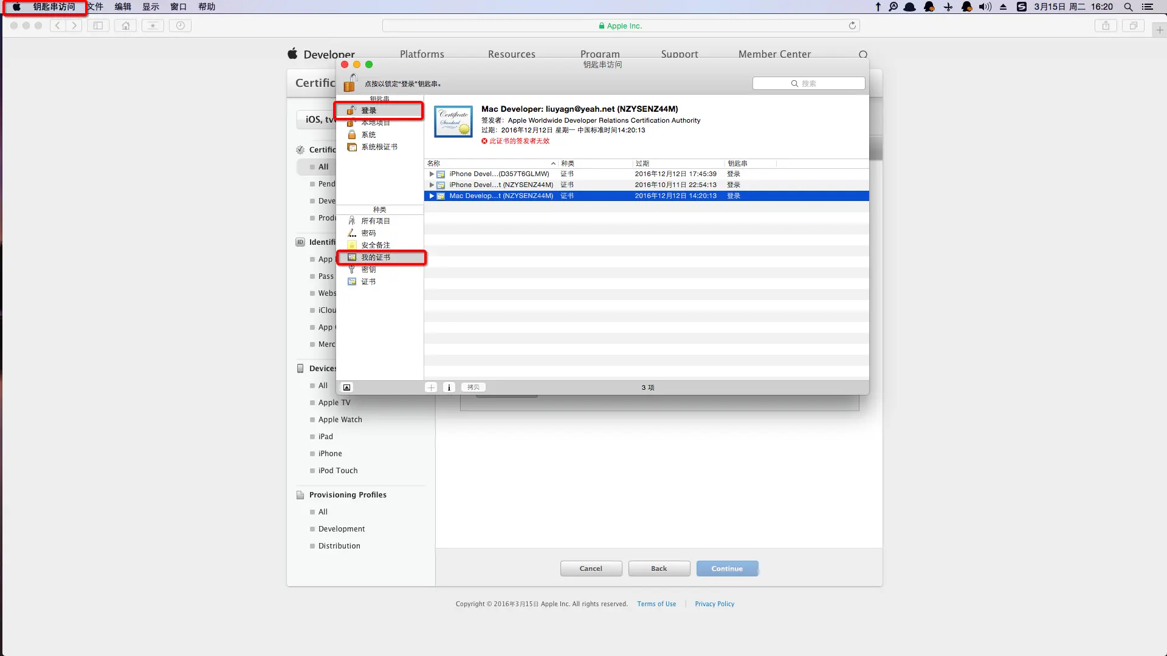Click the padlock icon to lock the 登录 keychain
The width and height of the screenshot is (1167, 656).
pos(351,83)
